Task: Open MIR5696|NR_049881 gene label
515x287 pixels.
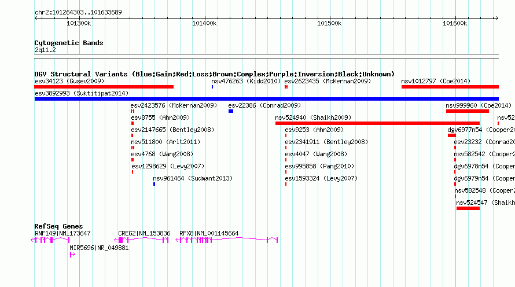Action: [99, 248]
